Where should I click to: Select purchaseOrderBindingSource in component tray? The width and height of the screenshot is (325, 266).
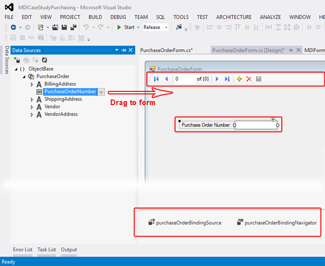185,222
